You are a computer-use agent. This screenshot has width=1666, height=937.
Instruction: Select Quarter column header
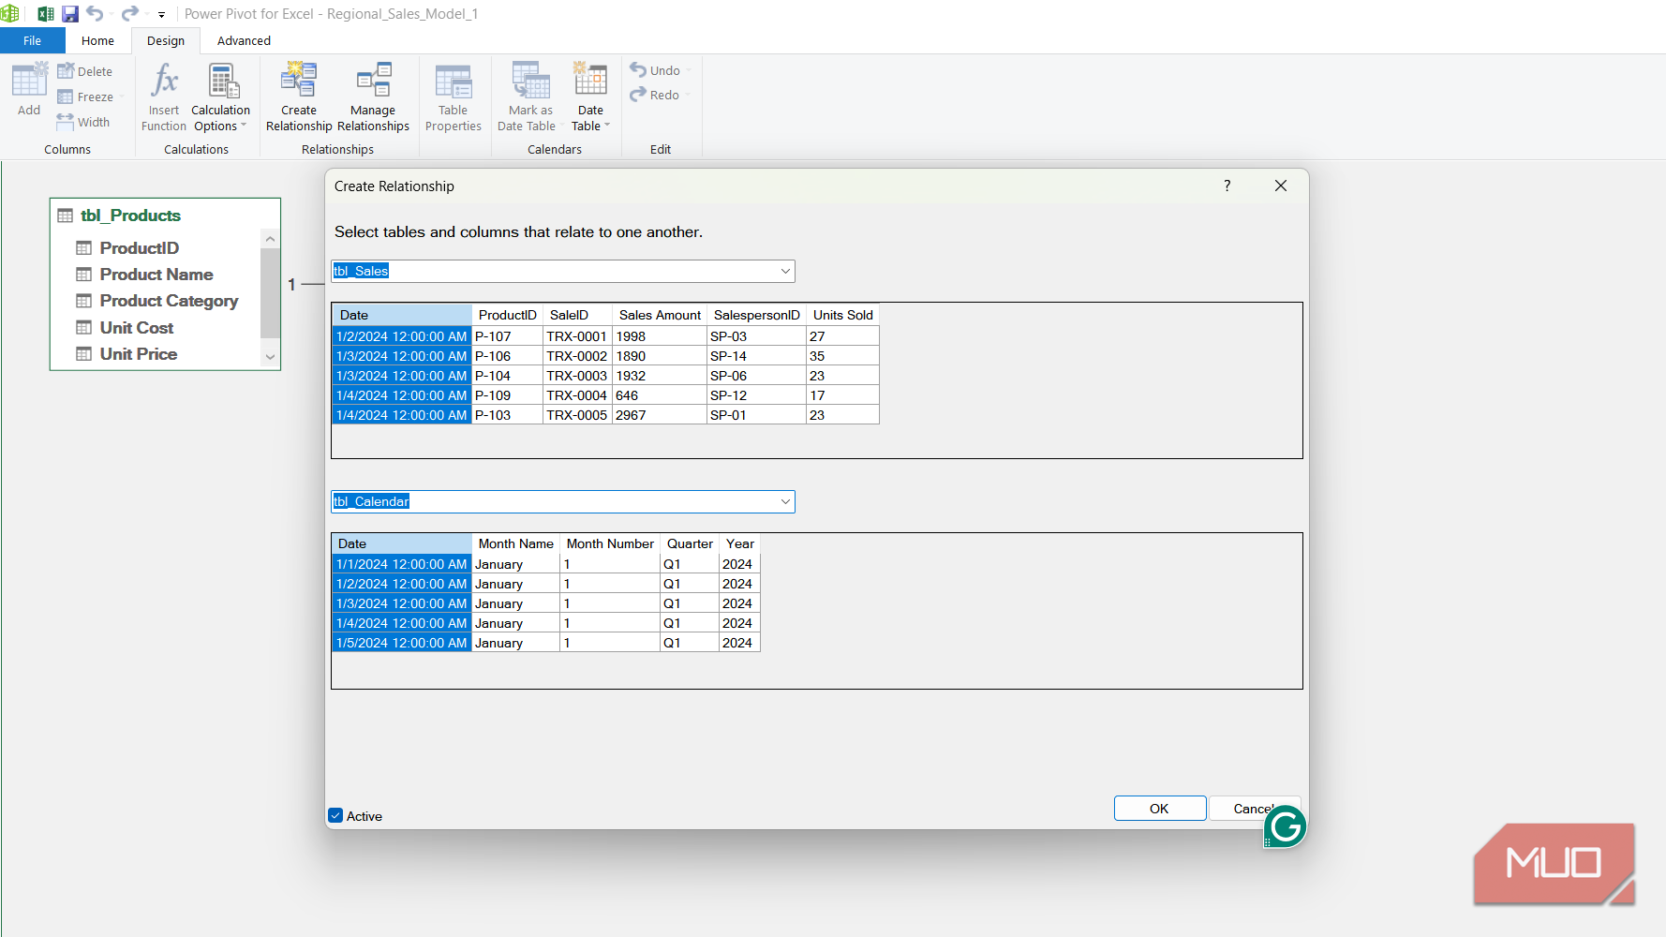(690, 543)
